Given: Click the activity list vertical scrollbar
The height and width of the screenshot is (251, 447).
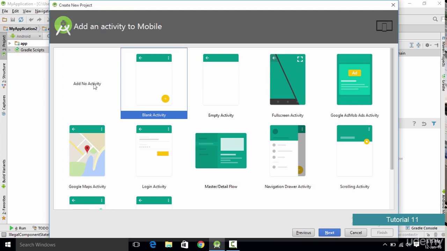Looking at the screenshot, I should (391, 109).
